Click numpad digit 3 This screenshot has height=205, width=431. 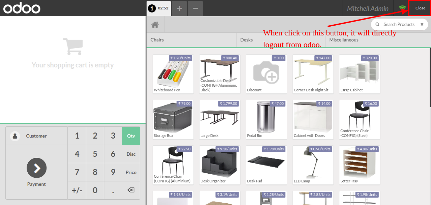(x=113, y=136)
